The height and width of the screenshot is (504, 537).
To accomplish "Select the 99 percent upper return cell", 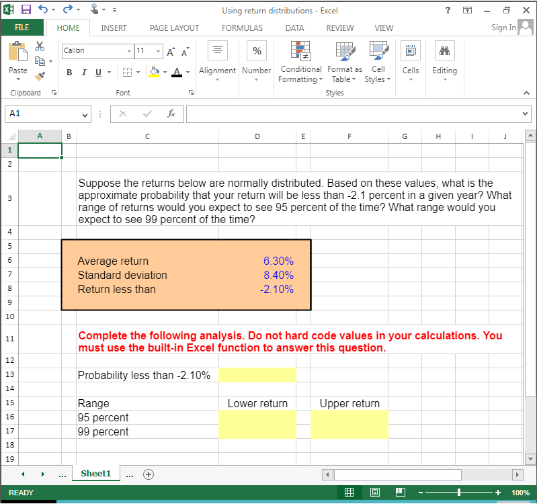I will pyautogui.click(x=349, y=431).
